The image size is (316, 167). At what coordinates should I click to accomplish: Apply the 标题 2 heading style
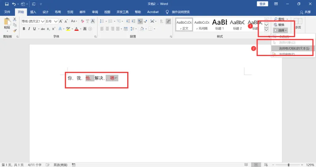tap(237, 25)
